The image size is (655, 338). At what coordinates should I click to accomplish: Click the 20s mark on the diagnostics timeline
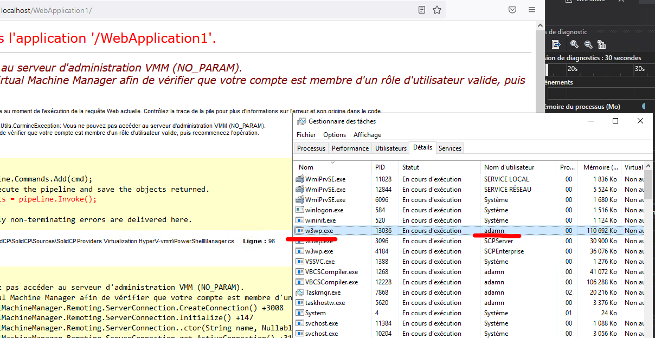(573, 69)
